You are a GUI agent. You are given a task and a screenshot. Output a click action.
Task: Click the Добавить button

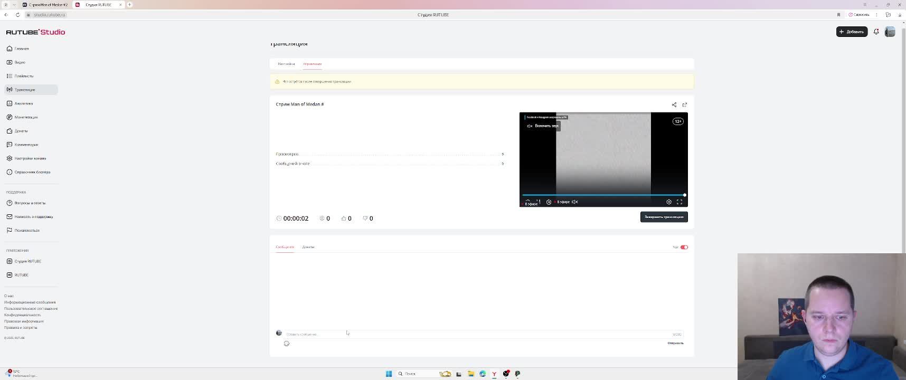click(852, 32)
